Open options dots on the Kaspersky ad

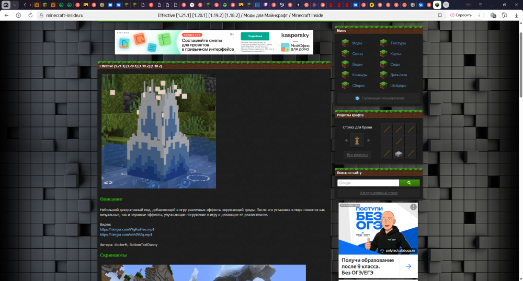(310, 33)
